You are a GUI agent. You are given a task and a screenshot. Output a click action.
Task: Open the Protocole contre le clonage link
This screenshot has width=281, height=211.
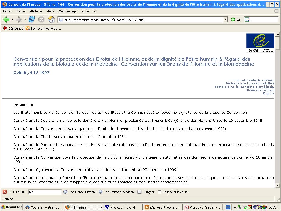(x=253, y=80)
